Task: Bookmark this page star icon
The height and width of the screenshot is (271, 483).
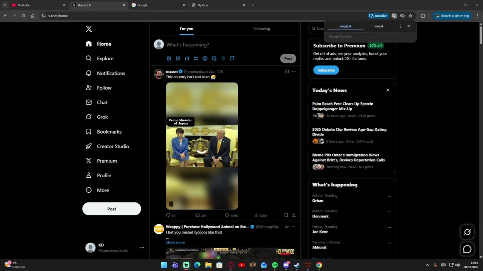Action: tap(411, 16)
